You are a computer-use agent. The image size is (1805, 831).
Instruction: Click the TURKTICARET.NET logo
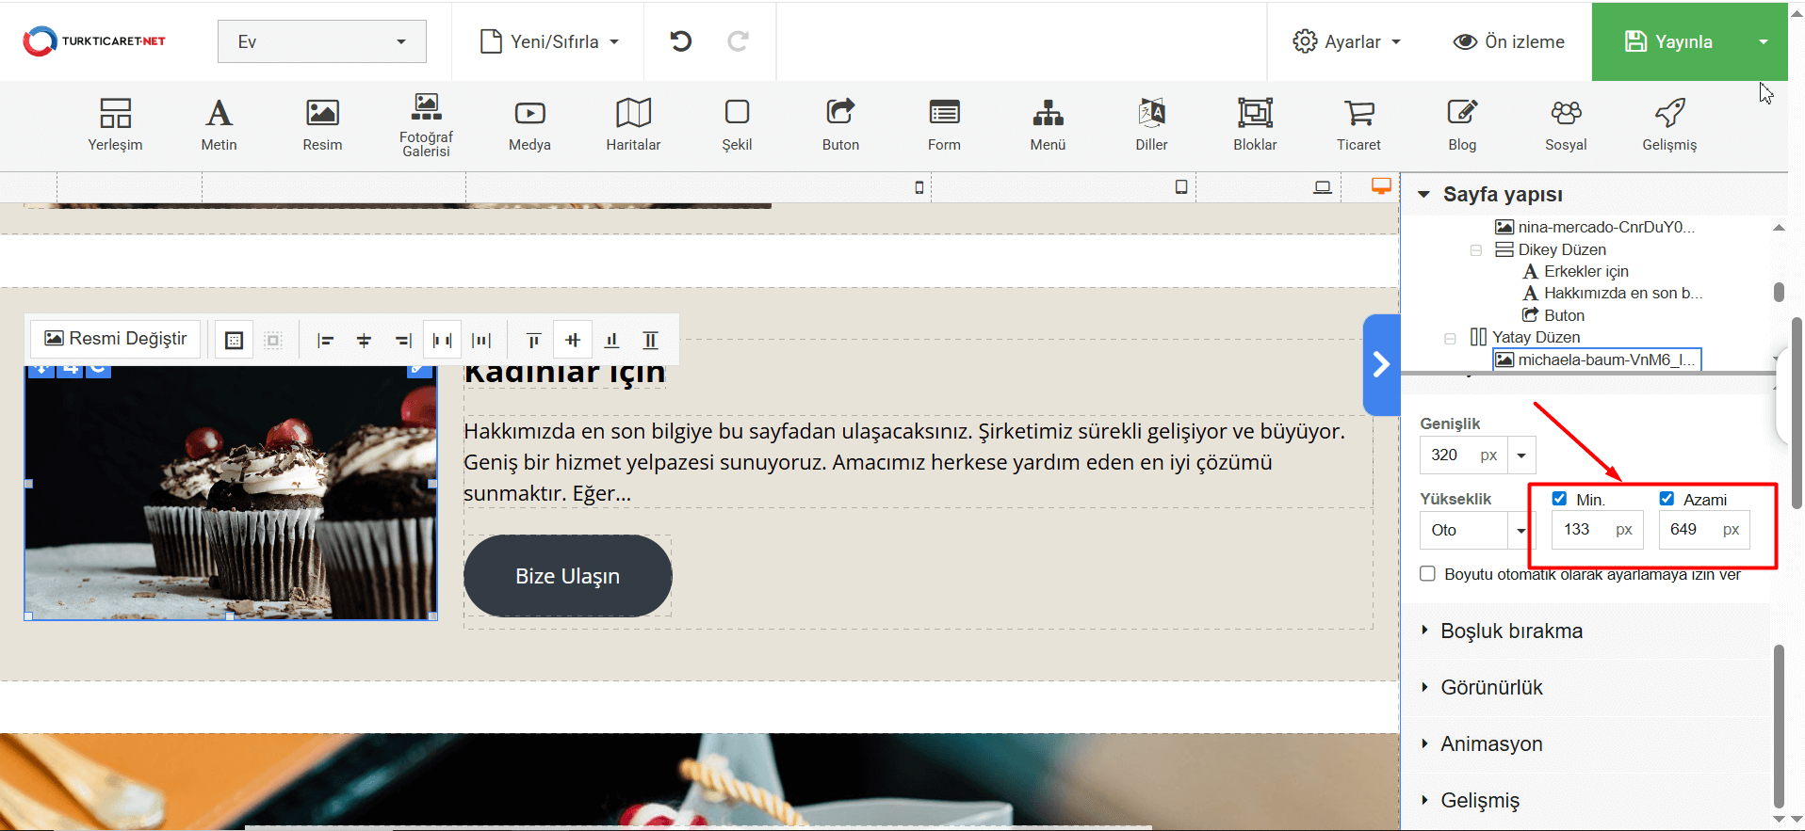94,41
